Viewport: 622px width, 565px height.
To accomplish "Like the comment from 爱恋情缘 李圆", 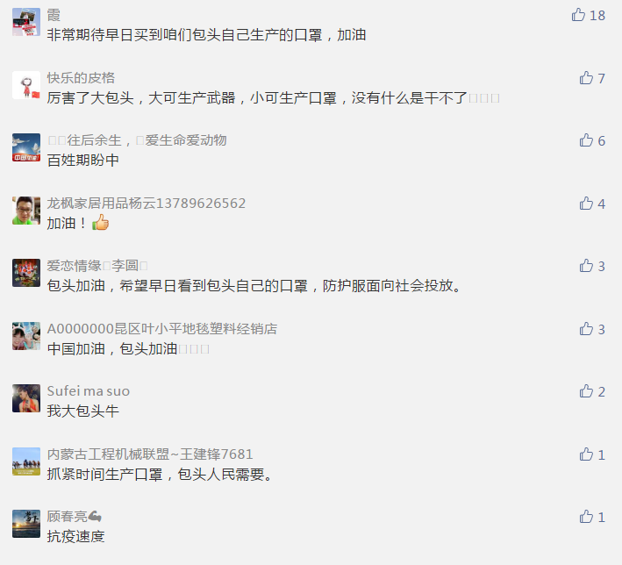I will [586, 266].
